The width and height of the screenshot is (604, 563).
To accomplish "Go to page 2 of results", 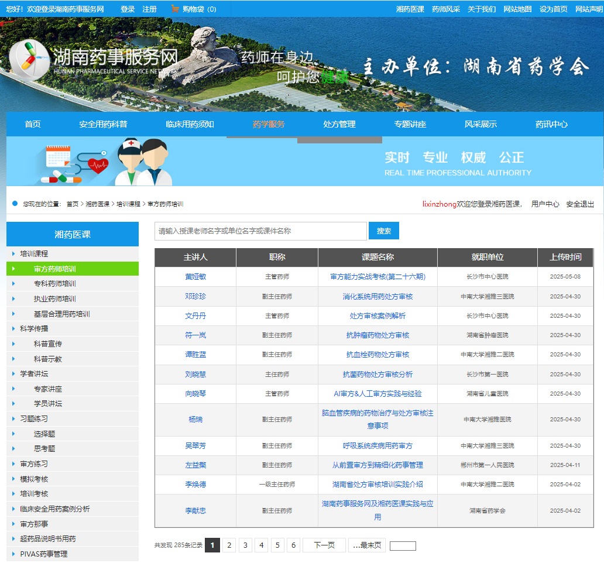I will click(229, 545).
